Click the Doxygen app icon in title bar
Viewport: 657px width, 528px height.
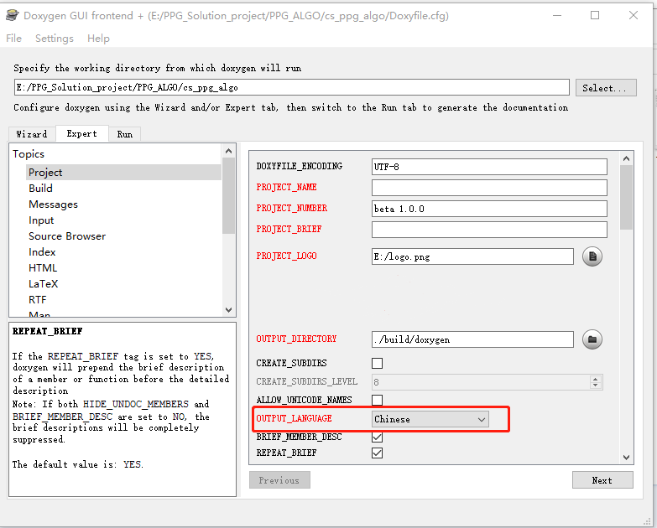(x=12, y=15)
